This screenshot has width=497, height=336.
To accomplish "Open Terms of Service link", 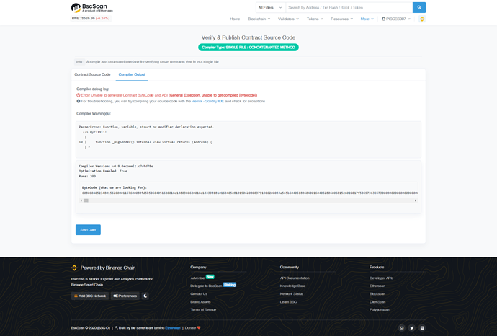I will coord(203,309).
